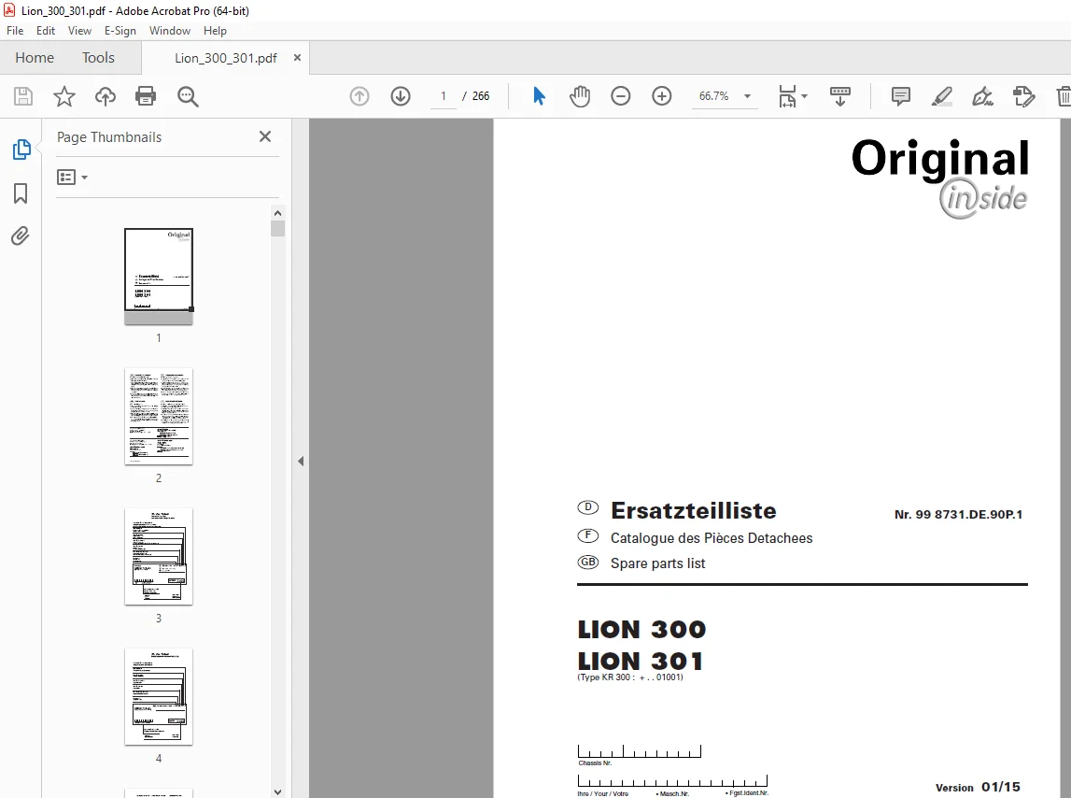Click the Save file icon
The image size is (1071, 798).
pos(23,96)
